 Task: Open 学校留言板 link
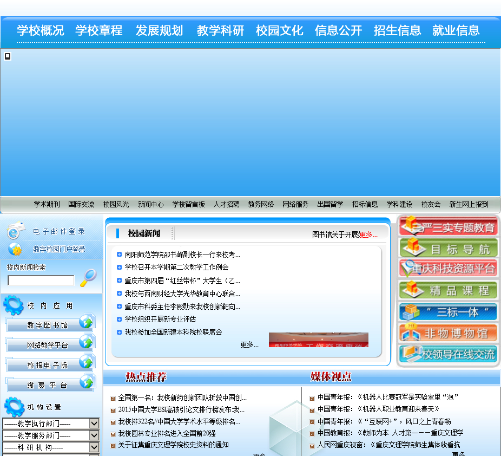click(x=188, y=204)
